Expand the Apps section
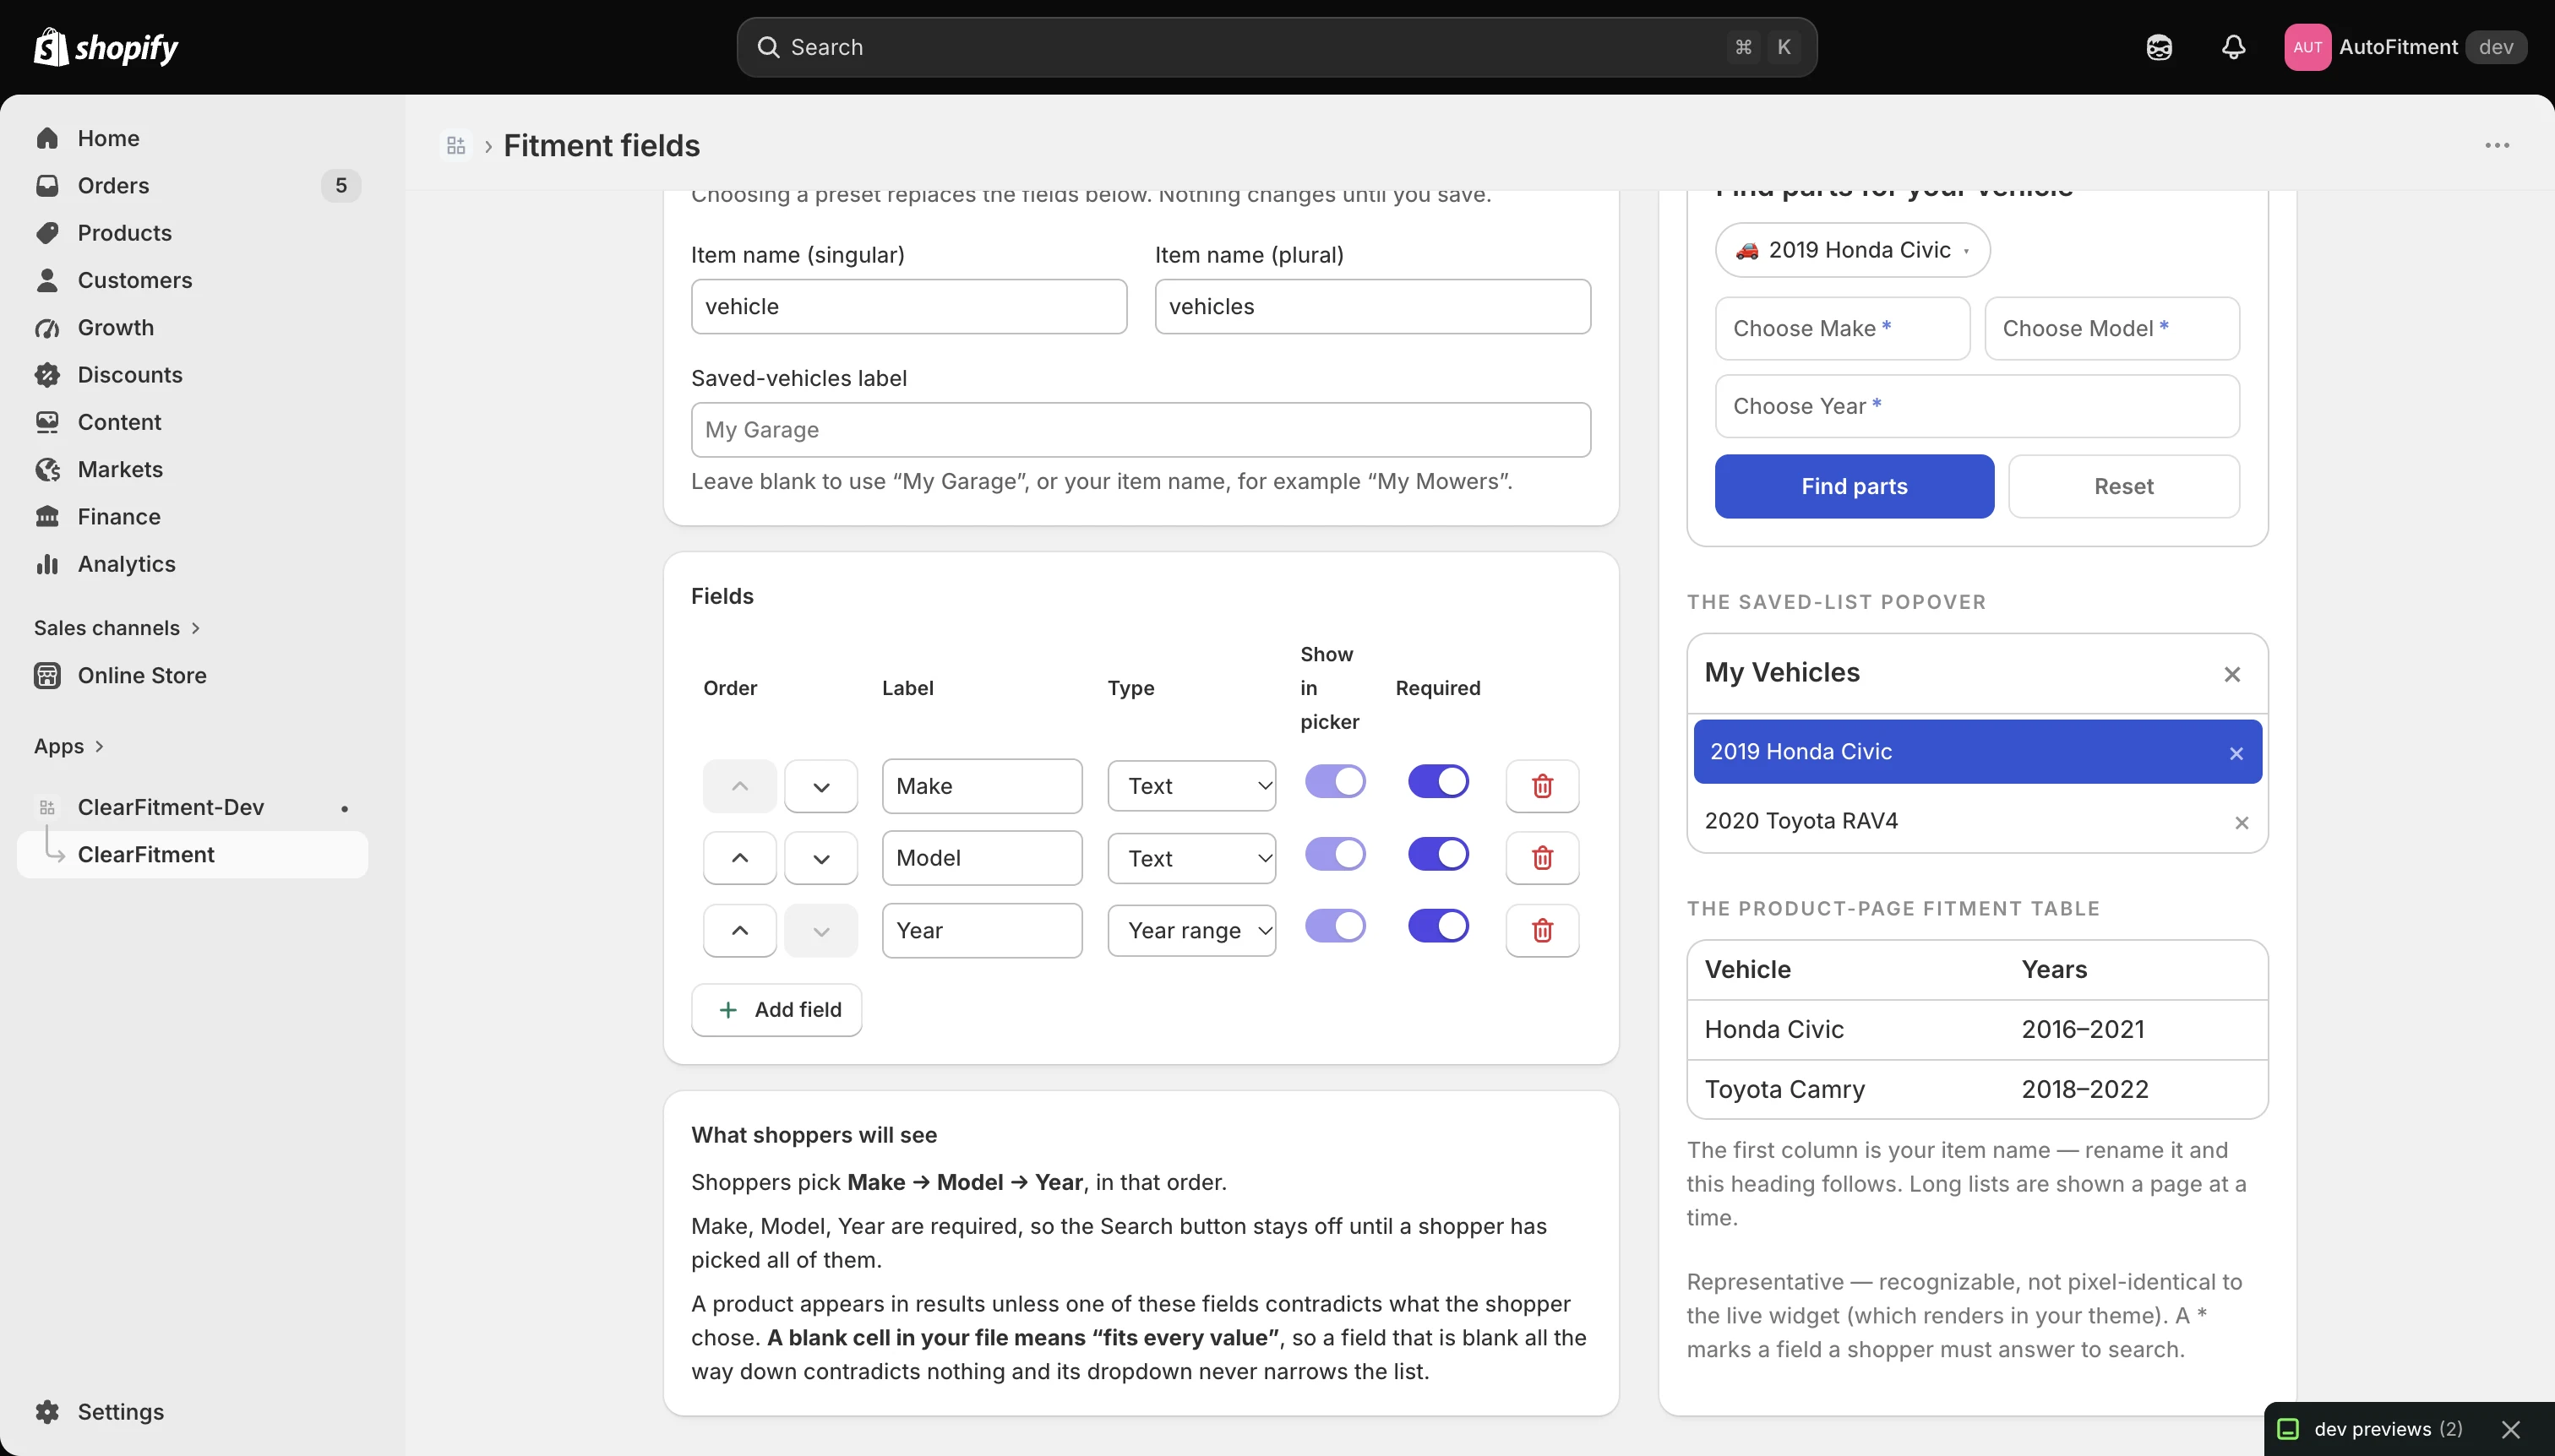 click(69, 746)
